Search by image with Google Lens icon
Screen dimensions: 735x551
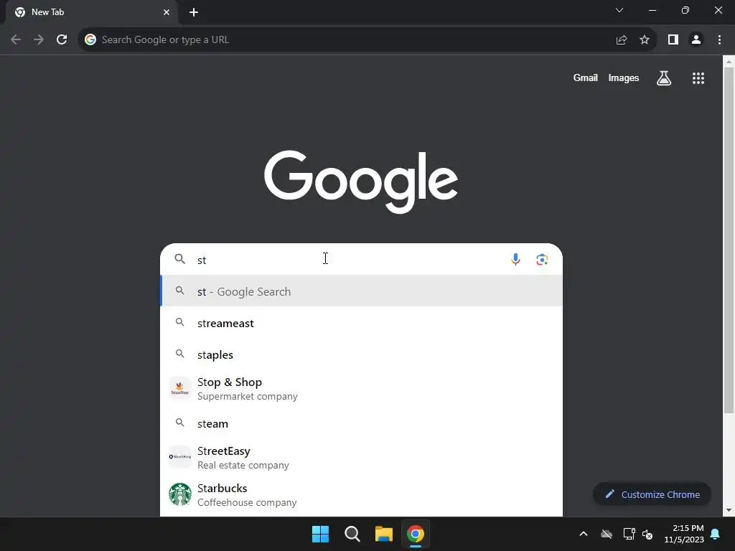[x=543, y=259]
